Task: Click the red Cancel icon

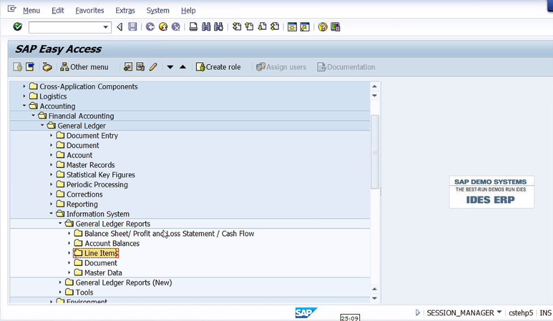Action: (x=176, y=27)
